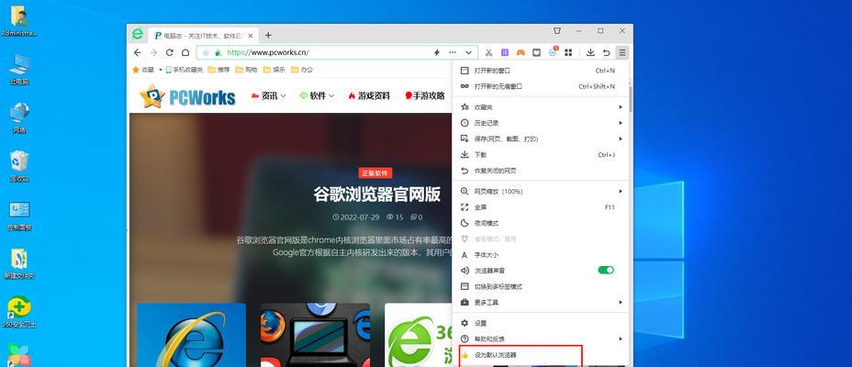Image resolution: width=852 pixels, height=367 pixels.
Task: Open the green 360 browser thumbnail
Action: pyautogui.click(x=419, y=335)
